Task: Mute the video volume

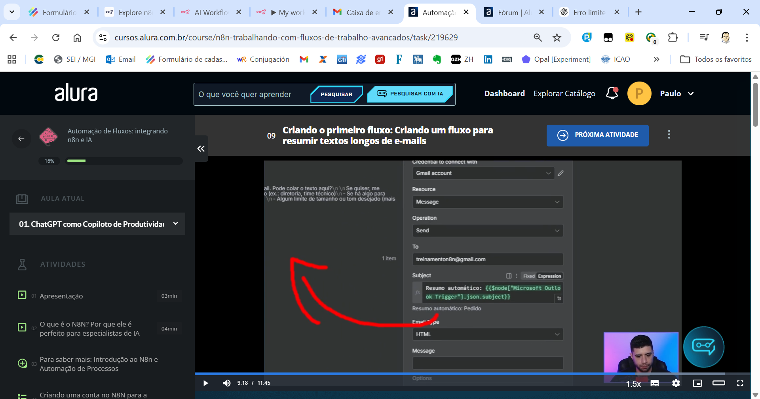Action: pyautogui.click(x=227, y=383)
